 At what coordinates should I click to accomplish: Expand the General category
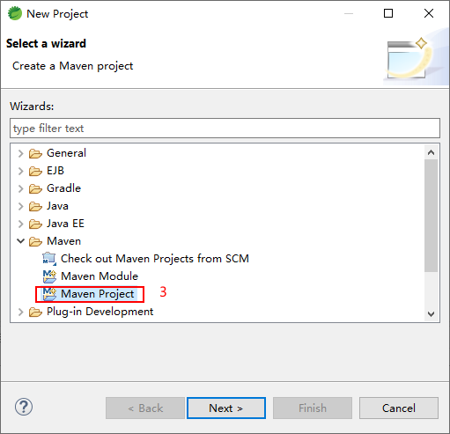point(20,153)
